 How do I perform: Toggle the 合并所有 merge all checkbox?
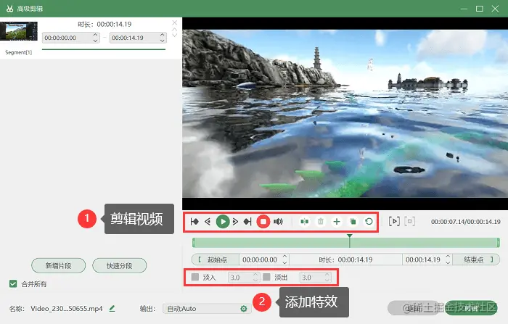(13, 284)
